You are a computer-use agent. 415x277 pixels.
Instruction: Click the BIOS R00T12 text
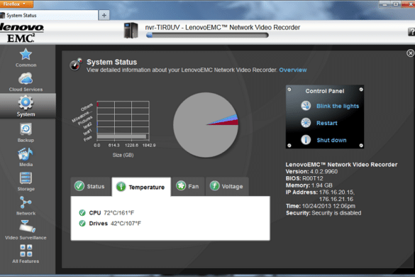click(304, 178)
